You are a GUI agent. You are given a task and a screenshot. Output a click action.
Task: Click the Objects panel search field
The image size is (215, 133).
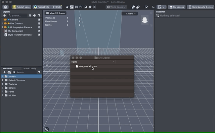pyautogui.click(x=17, y=16)
